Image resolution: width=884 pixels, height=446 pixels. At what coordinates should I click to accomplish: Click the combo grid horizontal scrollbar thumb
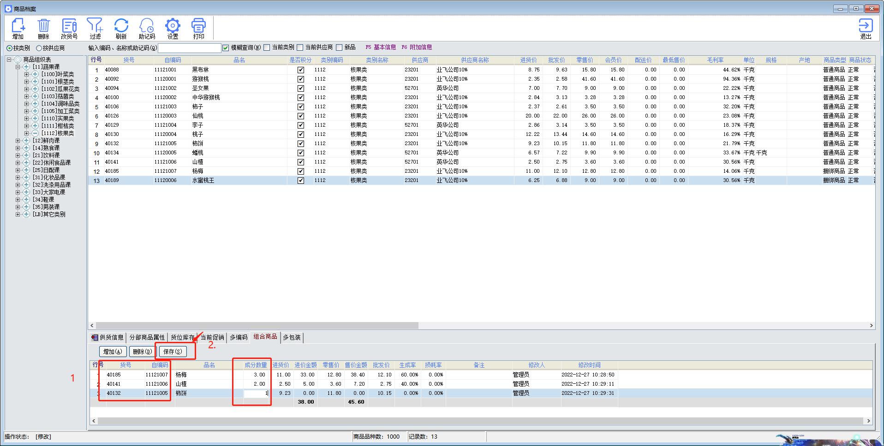point(480,421)
